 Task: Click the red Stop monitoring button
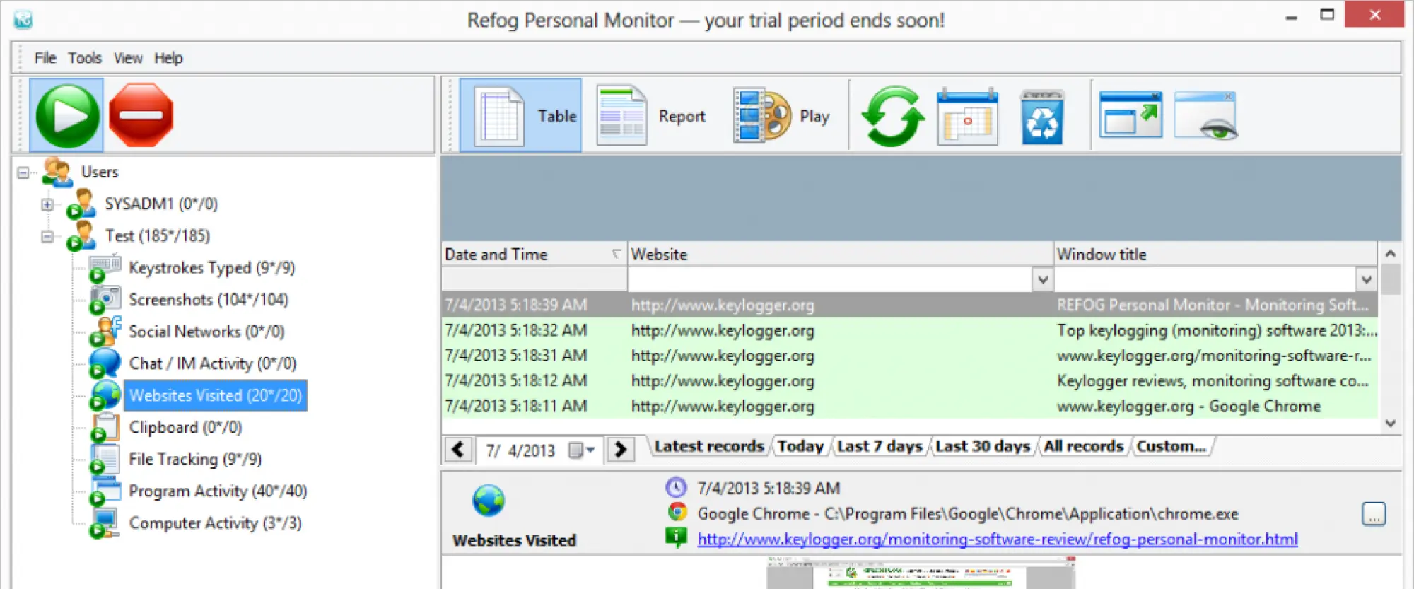[141, 116]
